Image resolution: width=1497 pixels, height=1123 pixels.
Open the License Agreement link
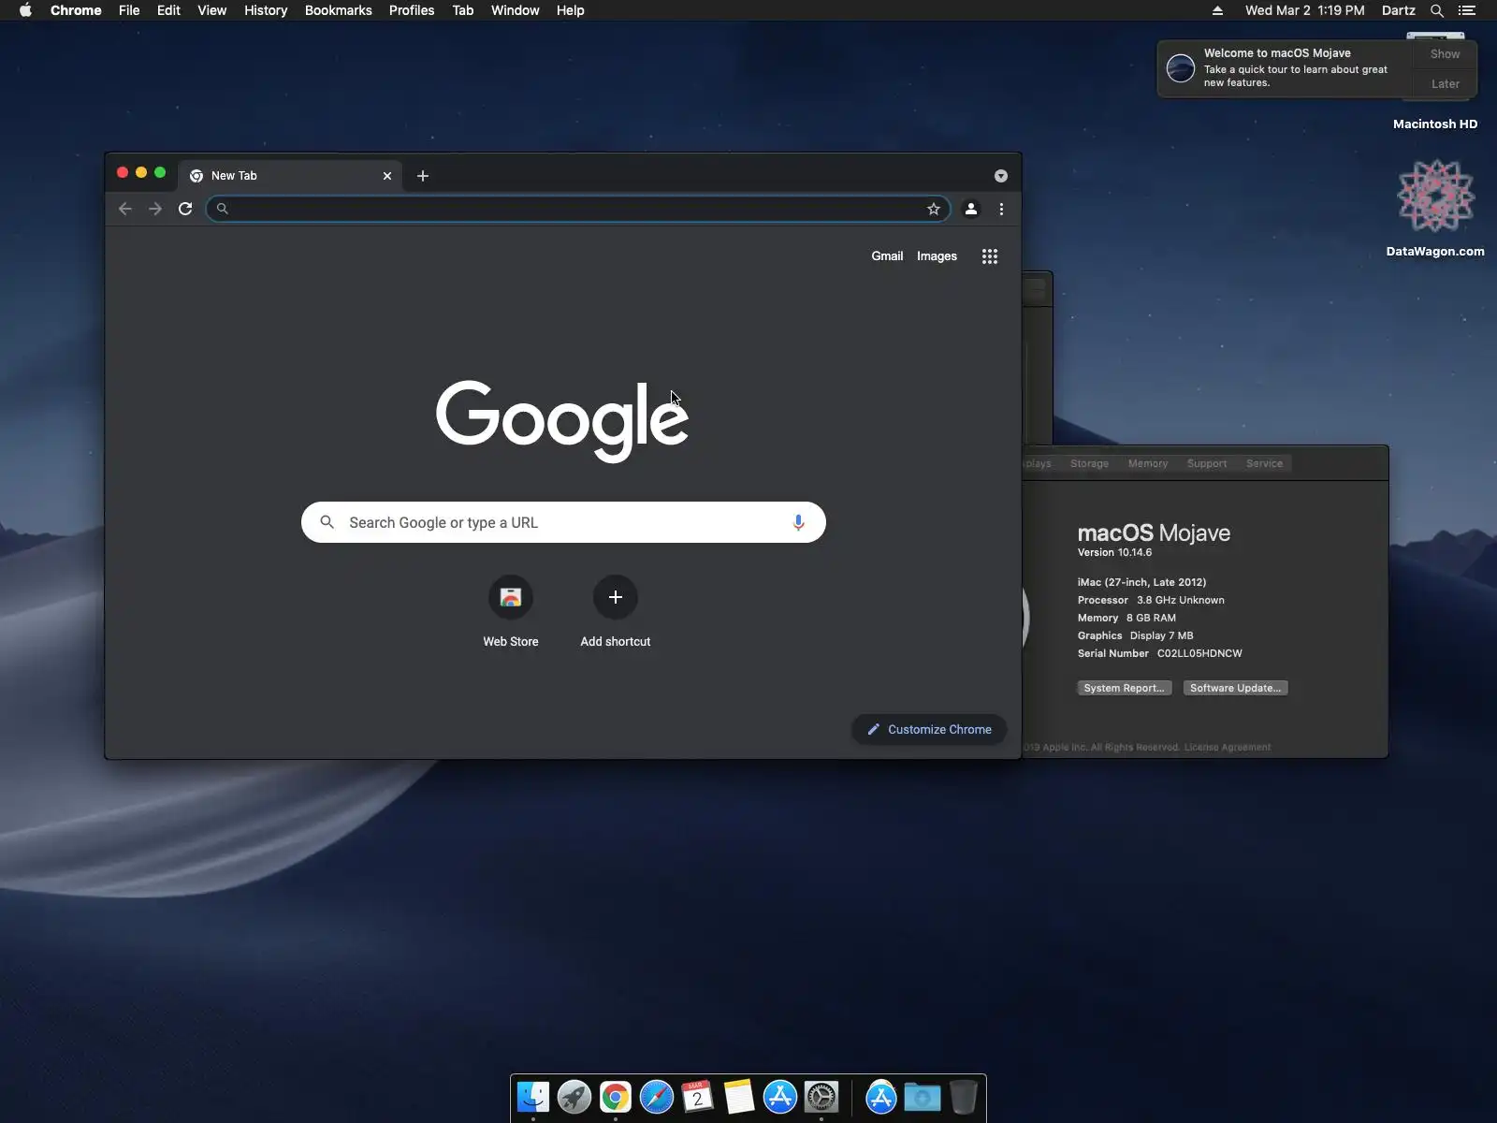click(1228, 747)
